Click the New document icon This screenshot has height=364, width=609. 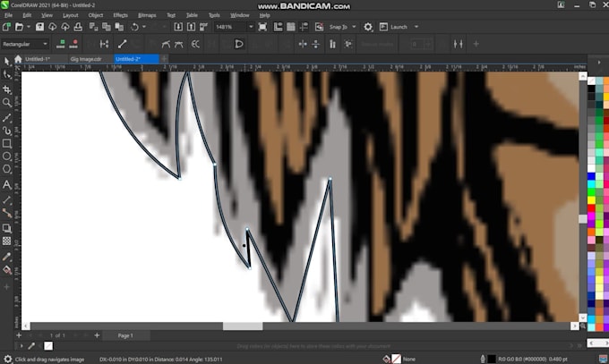6,27
